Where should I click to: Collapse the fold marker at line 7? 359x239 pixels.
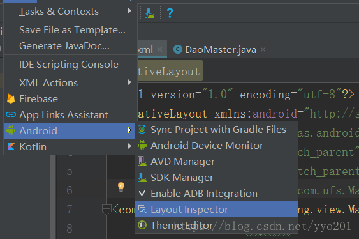click(x=106, y=210)
